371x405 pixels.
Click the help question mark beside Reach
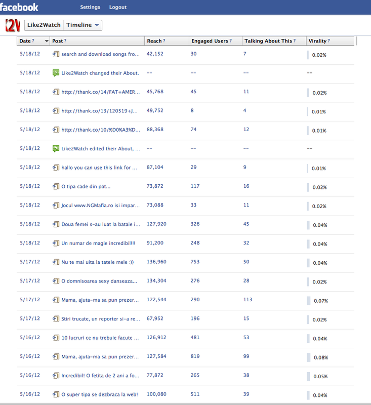point(164,41)
